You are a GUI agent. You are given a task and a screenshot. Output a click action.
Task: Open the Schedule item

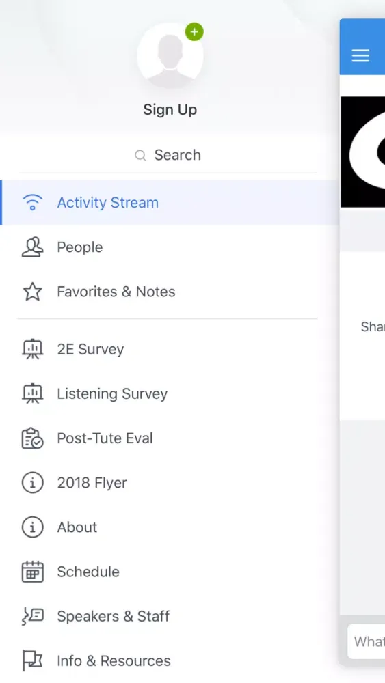pyautogui.click(x=170, y=572)
